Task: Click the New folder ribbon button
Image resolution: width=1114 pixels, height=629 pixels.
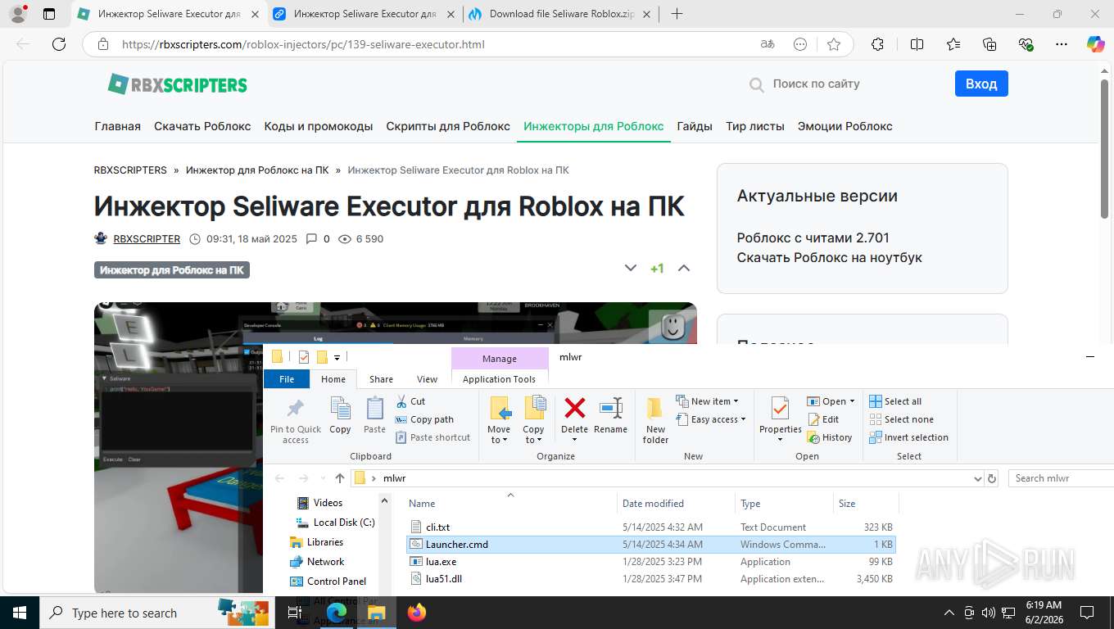Action: pos(655,421)
